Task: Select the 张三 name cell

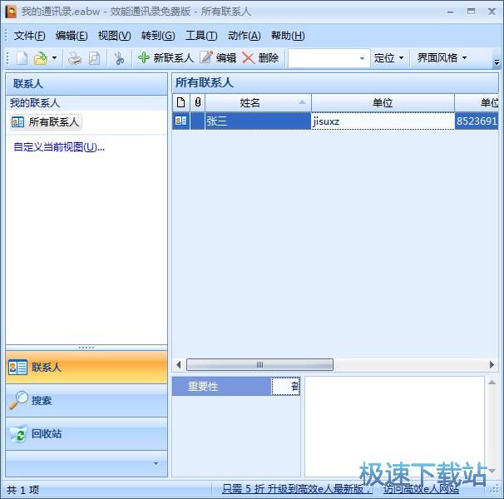Action: pos(258,121)
